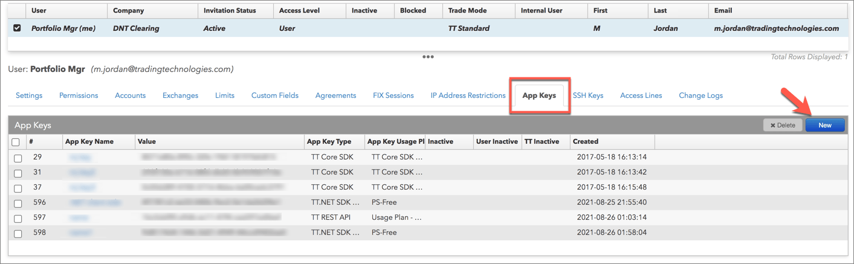Sort users by Trade Mode header
The height and width of the screenshot is (264, 854).
[479, 10]
